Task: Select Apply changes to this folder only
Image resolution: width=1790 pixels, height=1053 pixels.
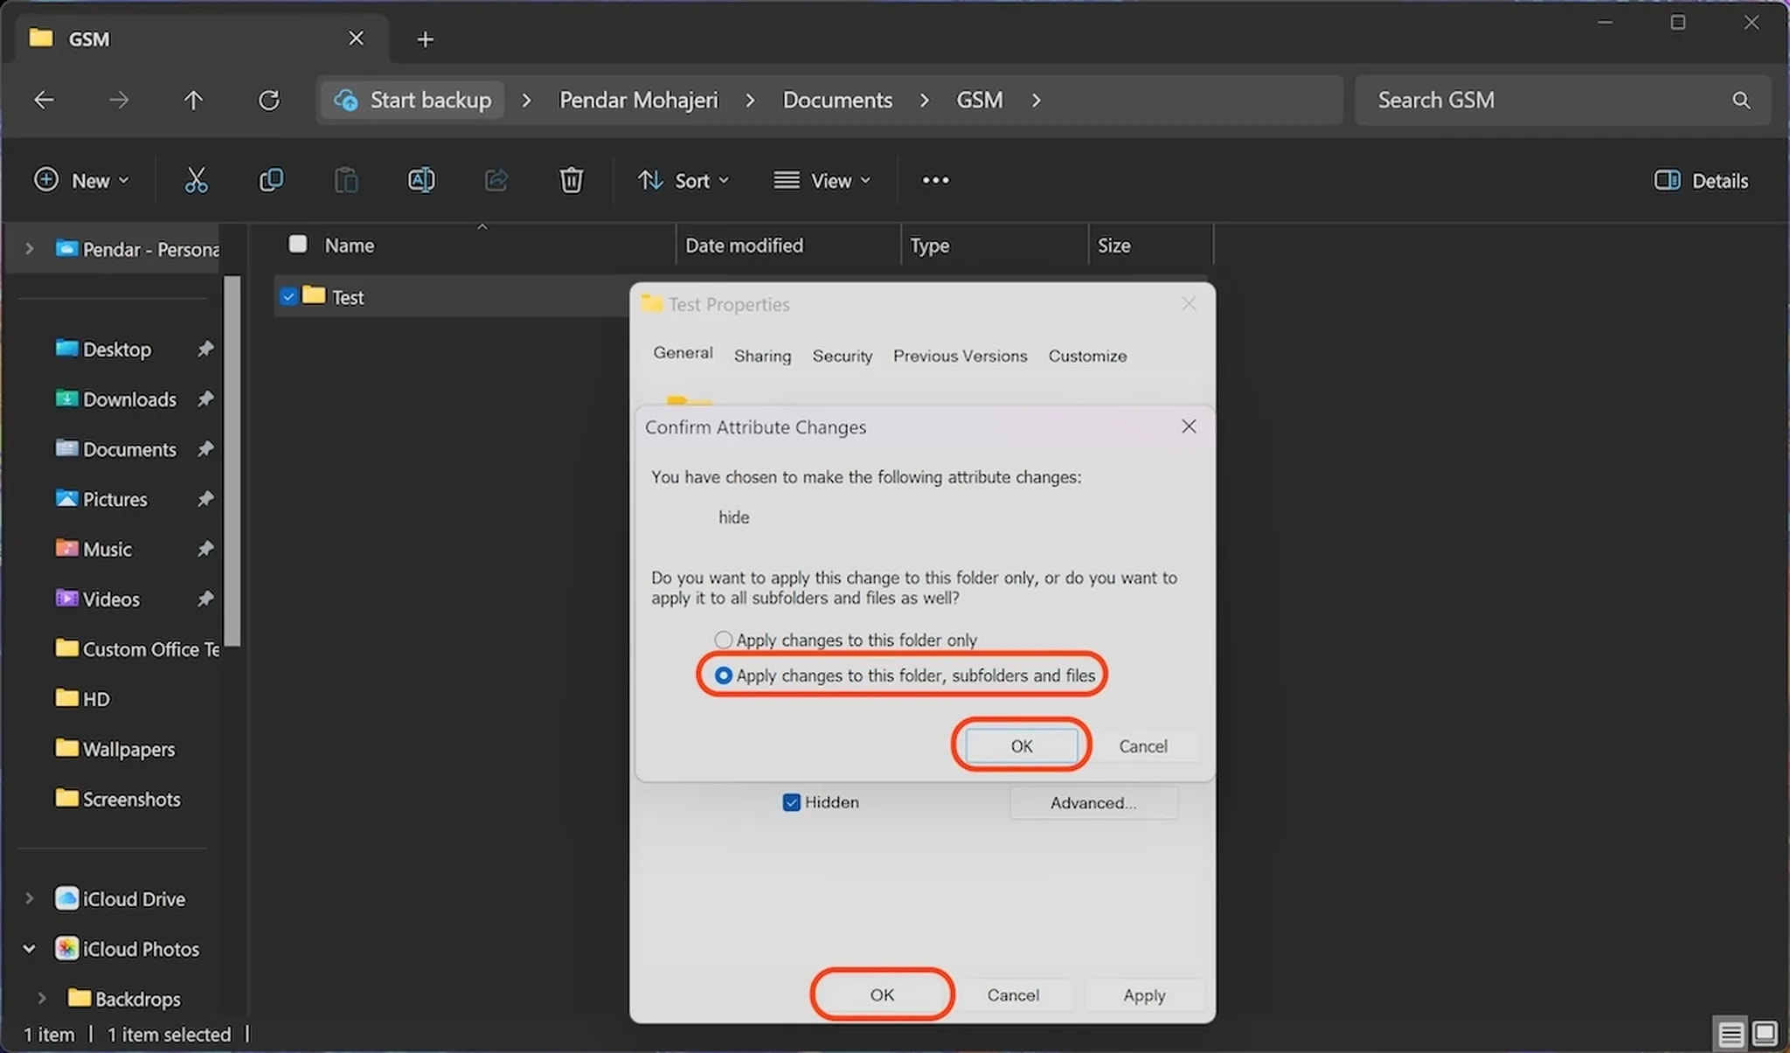Action: click(723, 640)
